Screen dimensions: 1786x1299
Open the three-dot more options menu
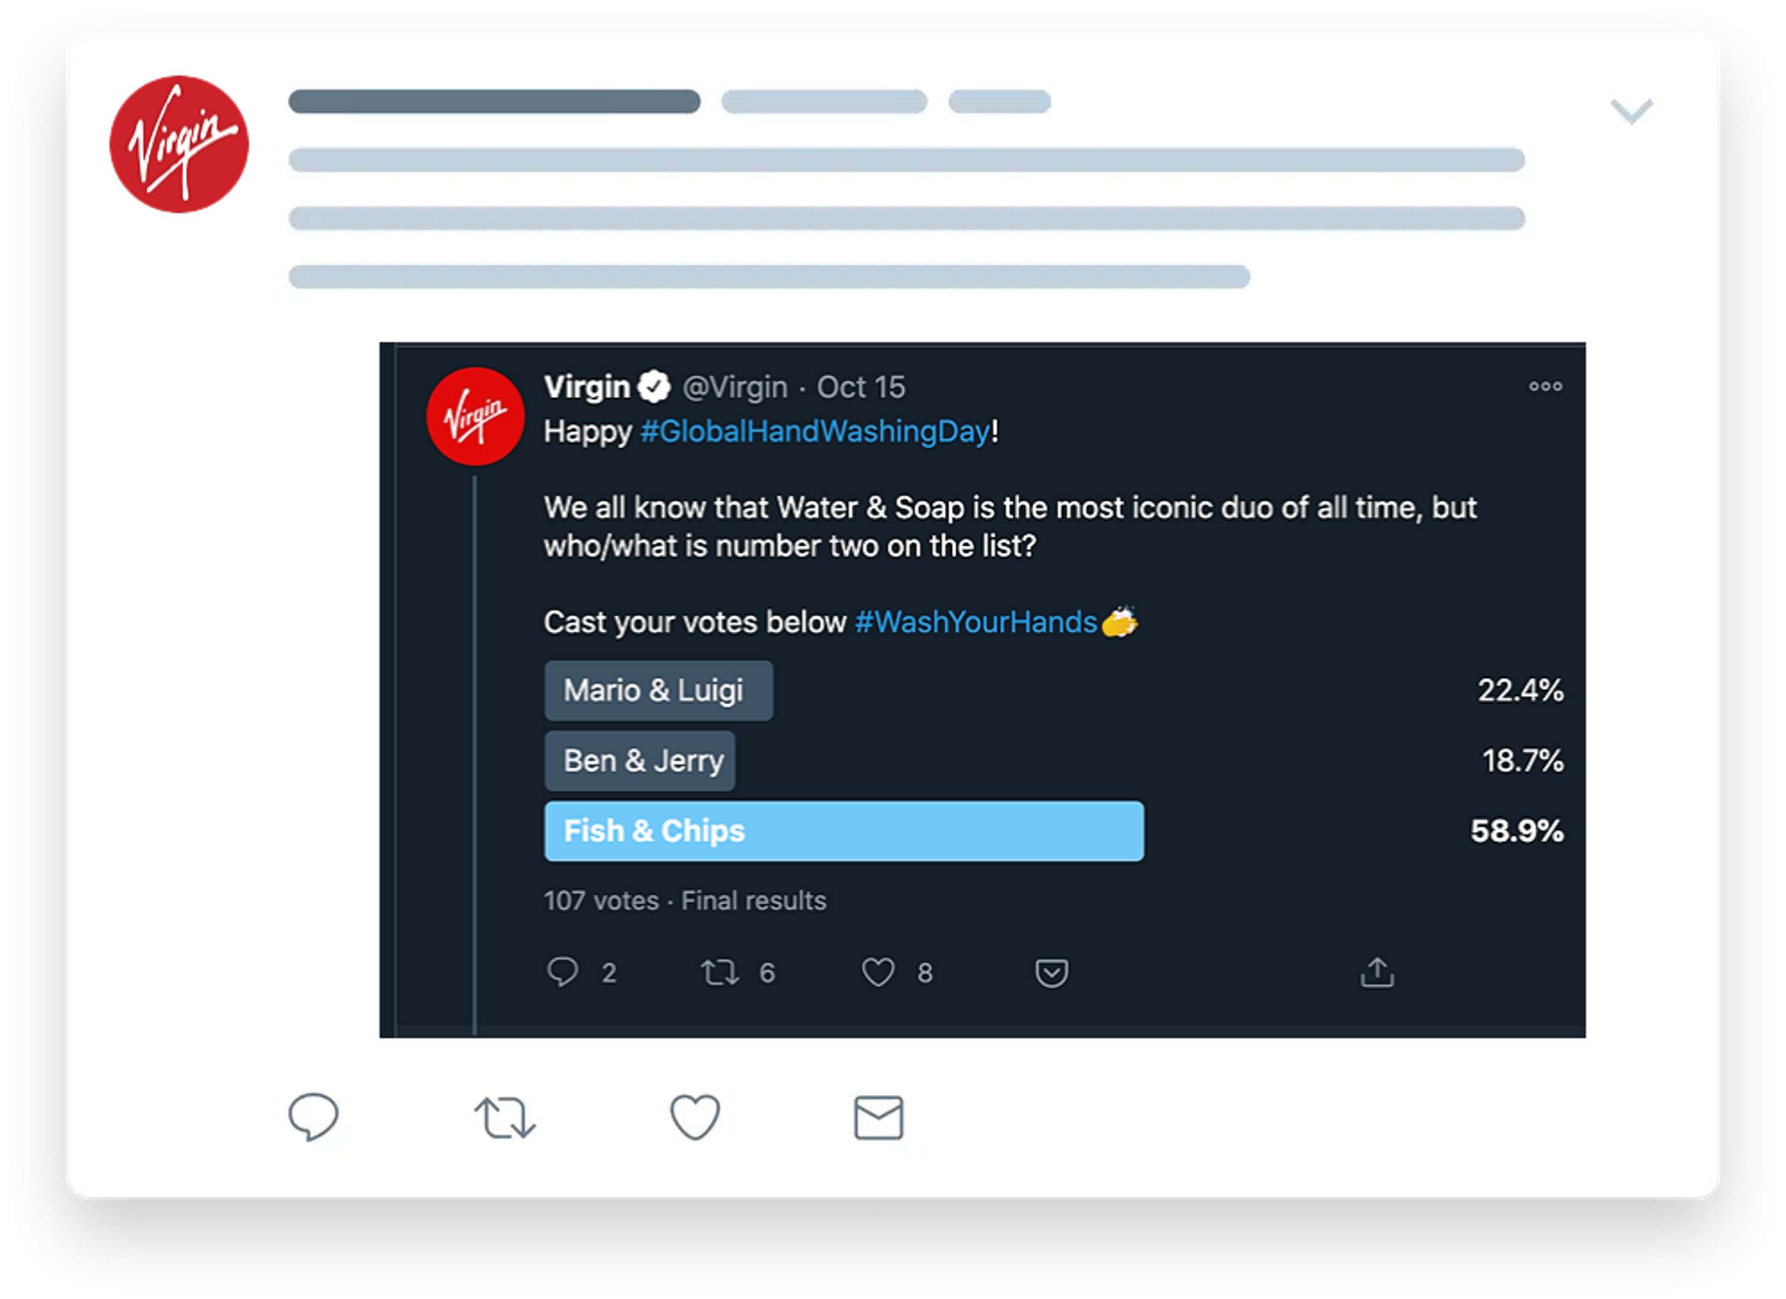tap(1545, 386)
